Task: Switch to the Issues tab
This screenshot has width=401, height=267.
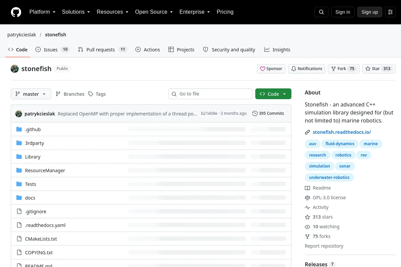Action: [x=52, y=49]
